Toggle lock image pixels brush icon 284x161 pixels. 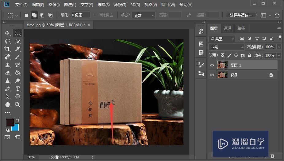click(229, 55)
